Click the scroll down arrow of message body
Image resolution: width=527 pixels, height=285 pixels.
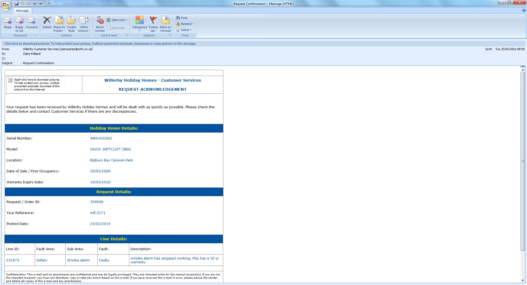(x=523, y=280)
